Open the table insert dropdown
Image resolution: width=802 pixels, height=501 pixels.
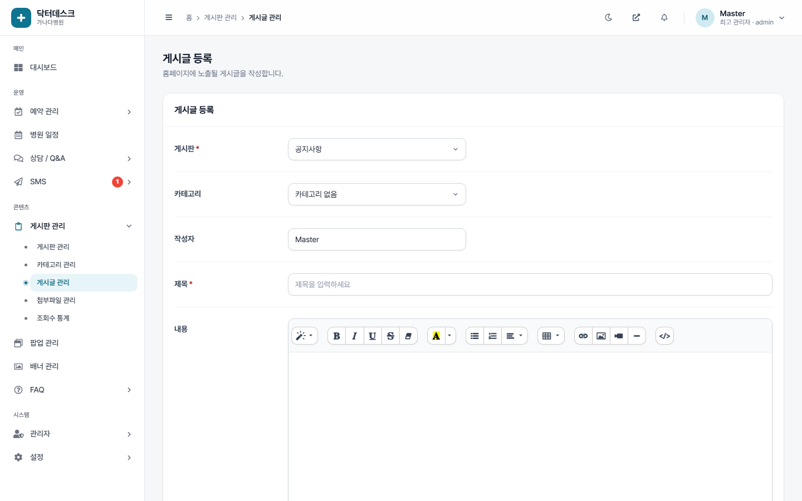pyautogui.click(x=551, y=336)
